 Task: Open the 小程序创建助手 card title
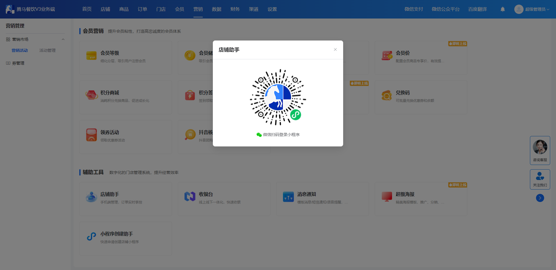pos(117,234)
